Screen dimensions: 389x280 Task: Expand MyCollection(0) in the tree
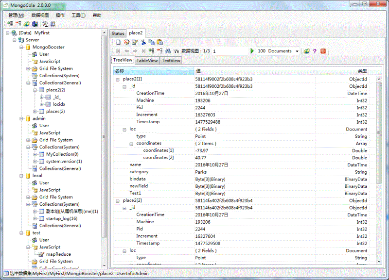[x=35, y=154]
